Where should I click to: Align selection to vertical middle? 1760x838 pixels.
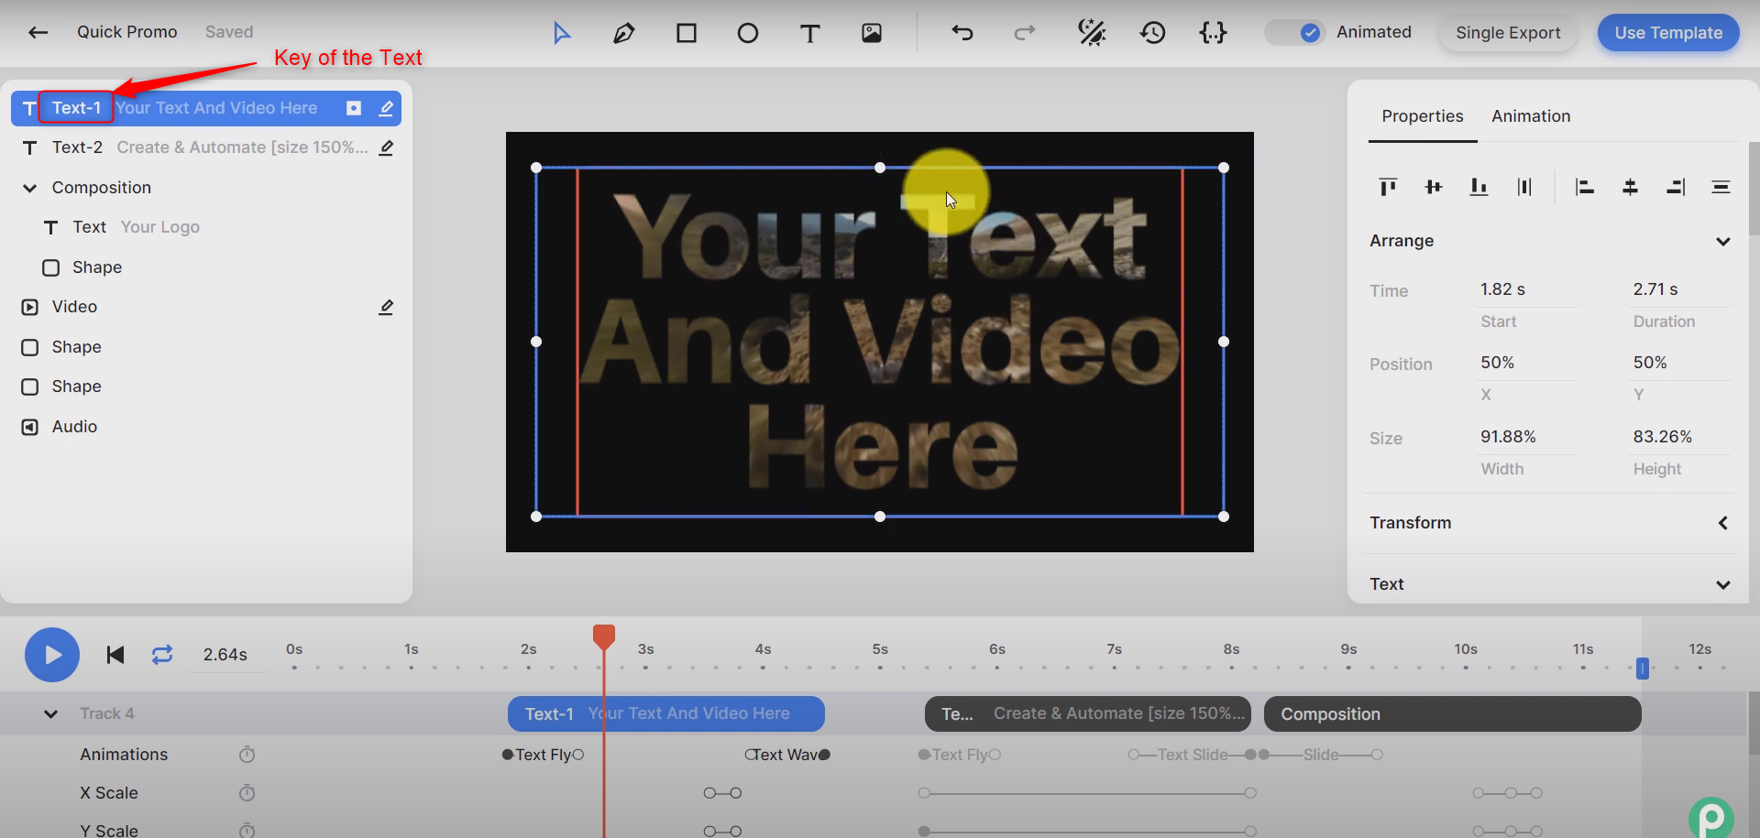point(1434,187)
